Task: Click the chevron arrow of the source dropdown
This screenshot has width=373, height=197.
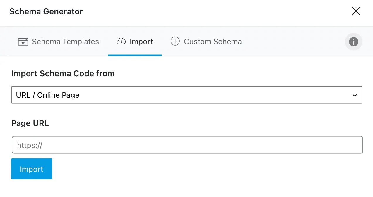Action: [x=355, y=95]
